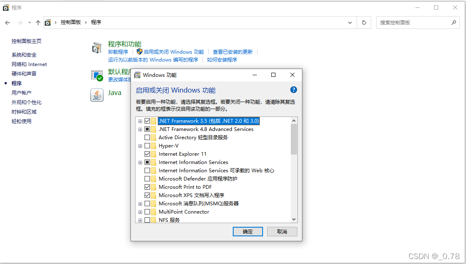The image size is (466, 264).
Task: Click the forward arrow in navigation bar
Action: click(x=19, y=23)
